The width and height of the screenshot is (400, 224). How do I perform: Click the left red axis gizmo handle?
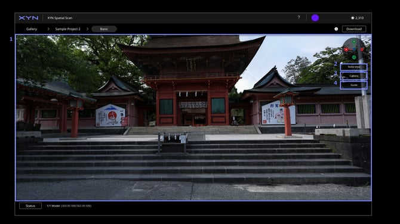[346, 49]
